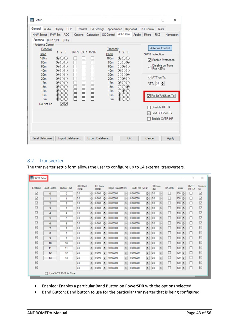The image size is (239, 317).
Task: Step the Power spinner in row 5
Action: (x=184, y=218)
